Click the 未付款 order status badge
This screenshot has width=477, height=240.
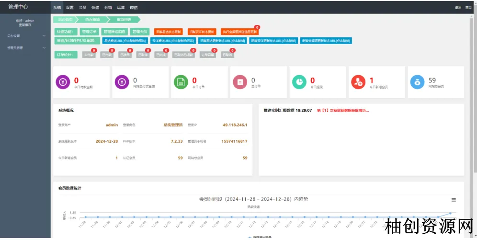pos(88,55)
